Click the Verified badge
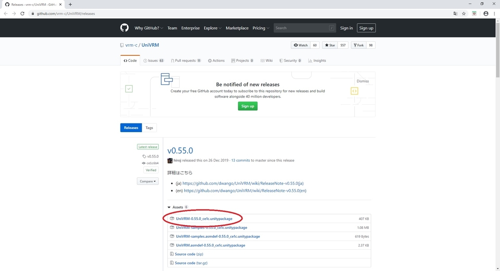This screenshot has width=500, height=271. pos(151,170)
